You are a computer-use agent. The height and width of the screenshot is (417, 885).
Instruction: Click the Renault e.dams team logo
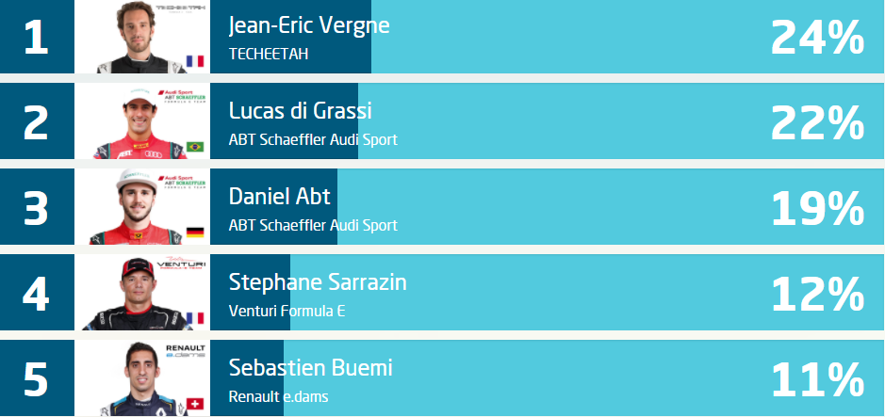click(x=186, y=351)
